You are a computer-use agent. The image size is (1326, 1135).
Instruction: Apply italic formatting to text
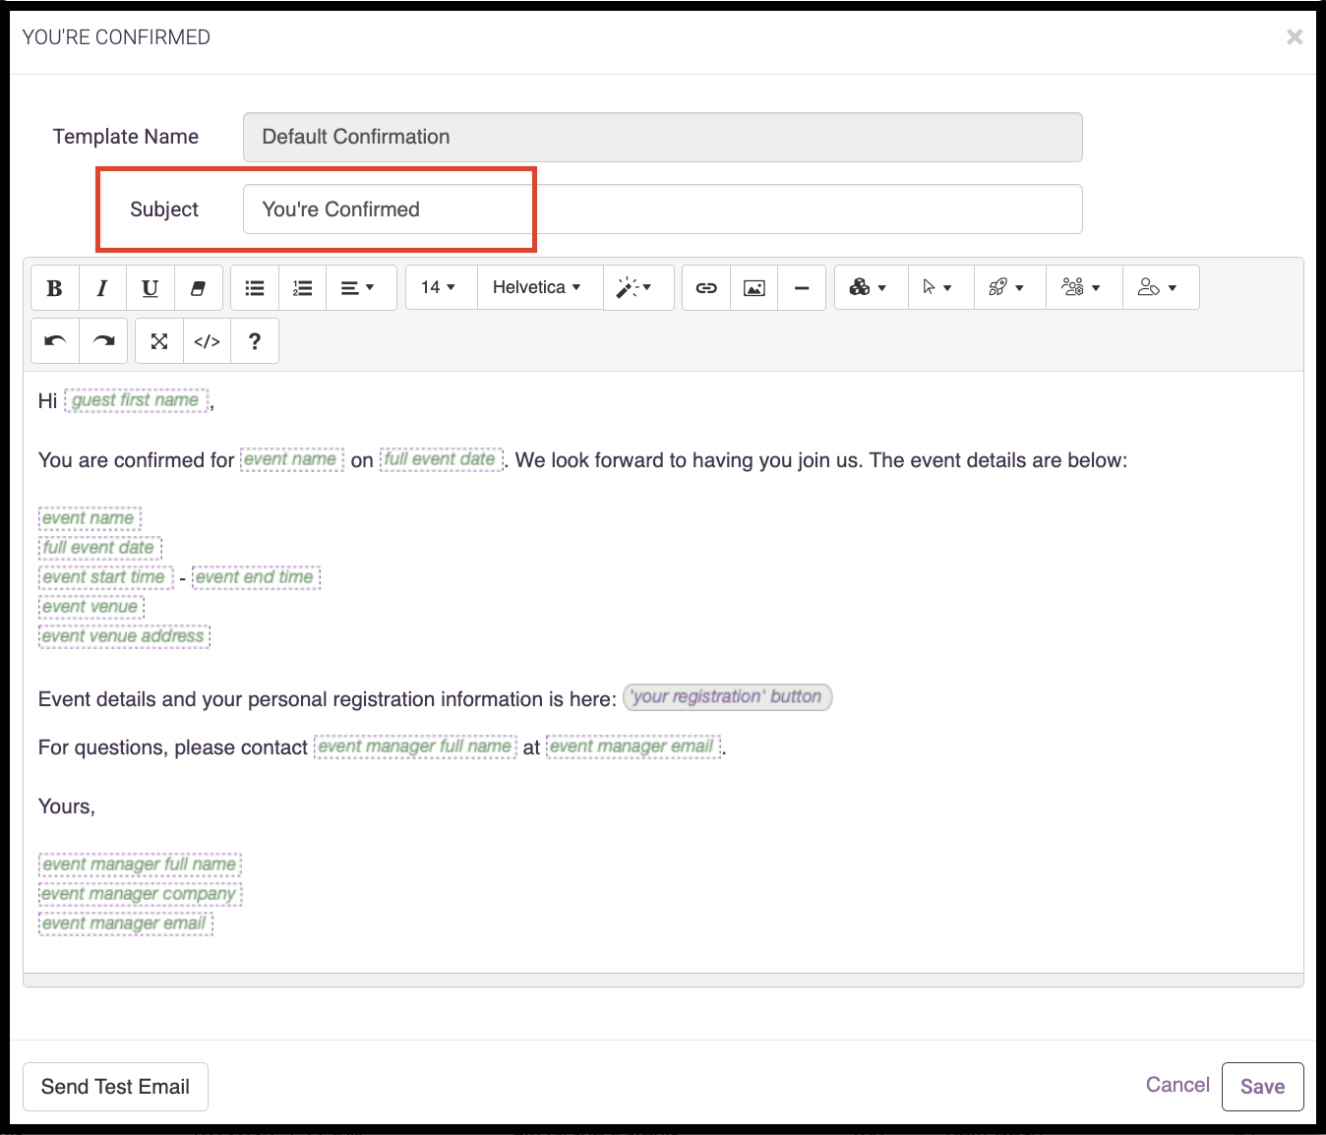(x=102, y=287)
